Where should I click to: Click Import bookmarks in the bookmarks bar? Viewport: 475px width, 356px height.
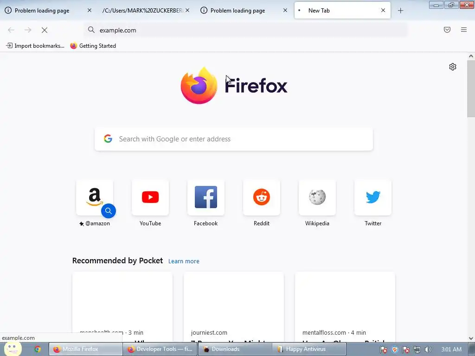click(35, 46)
